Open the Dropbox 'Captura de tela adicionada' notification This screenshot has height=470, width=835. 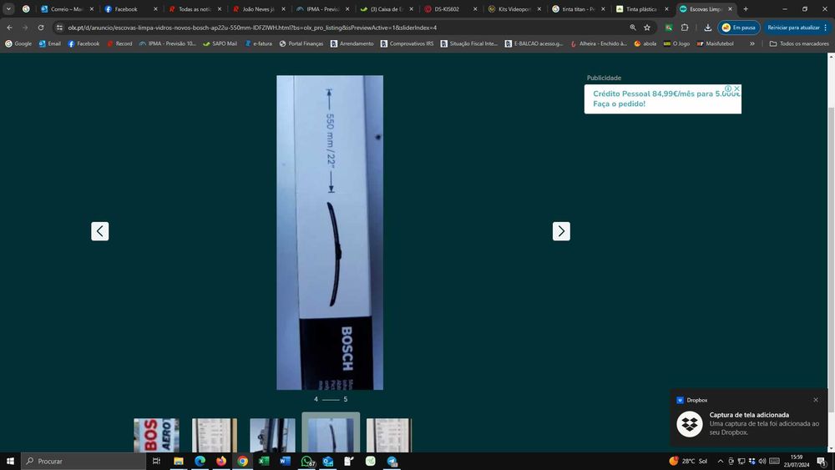tap(749, 423)
